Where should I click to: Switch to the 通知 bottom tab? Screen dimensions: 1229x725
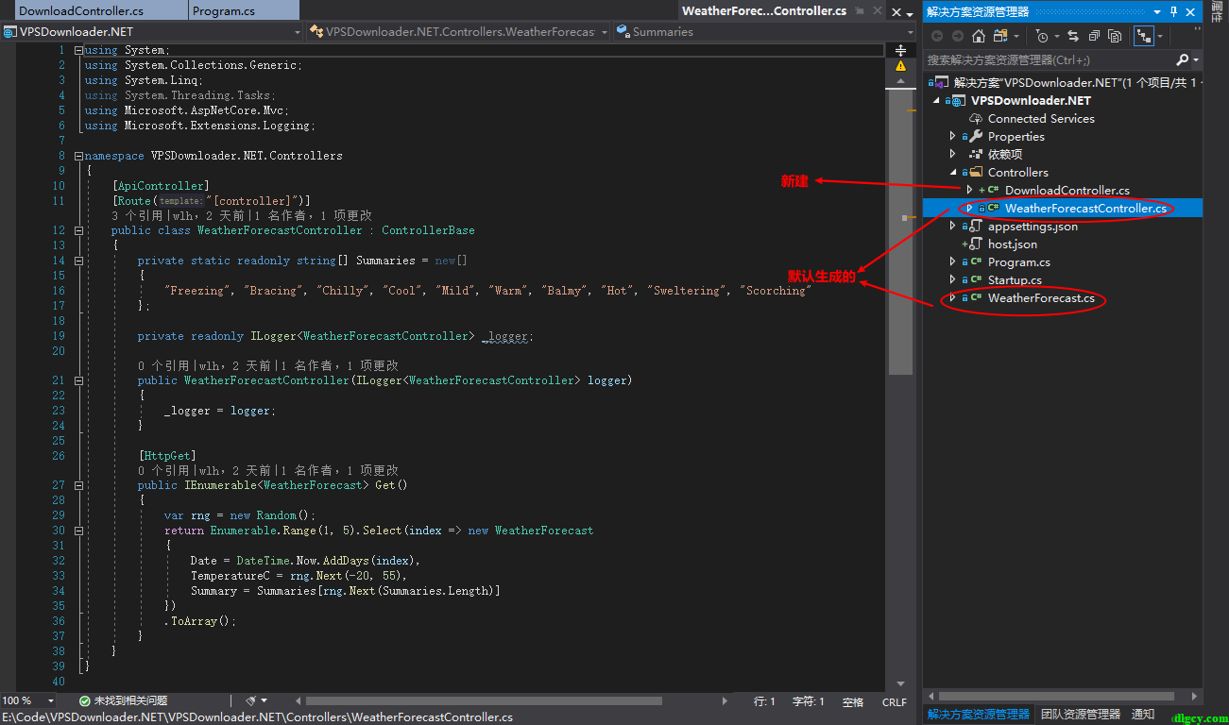click(1143, 715)
